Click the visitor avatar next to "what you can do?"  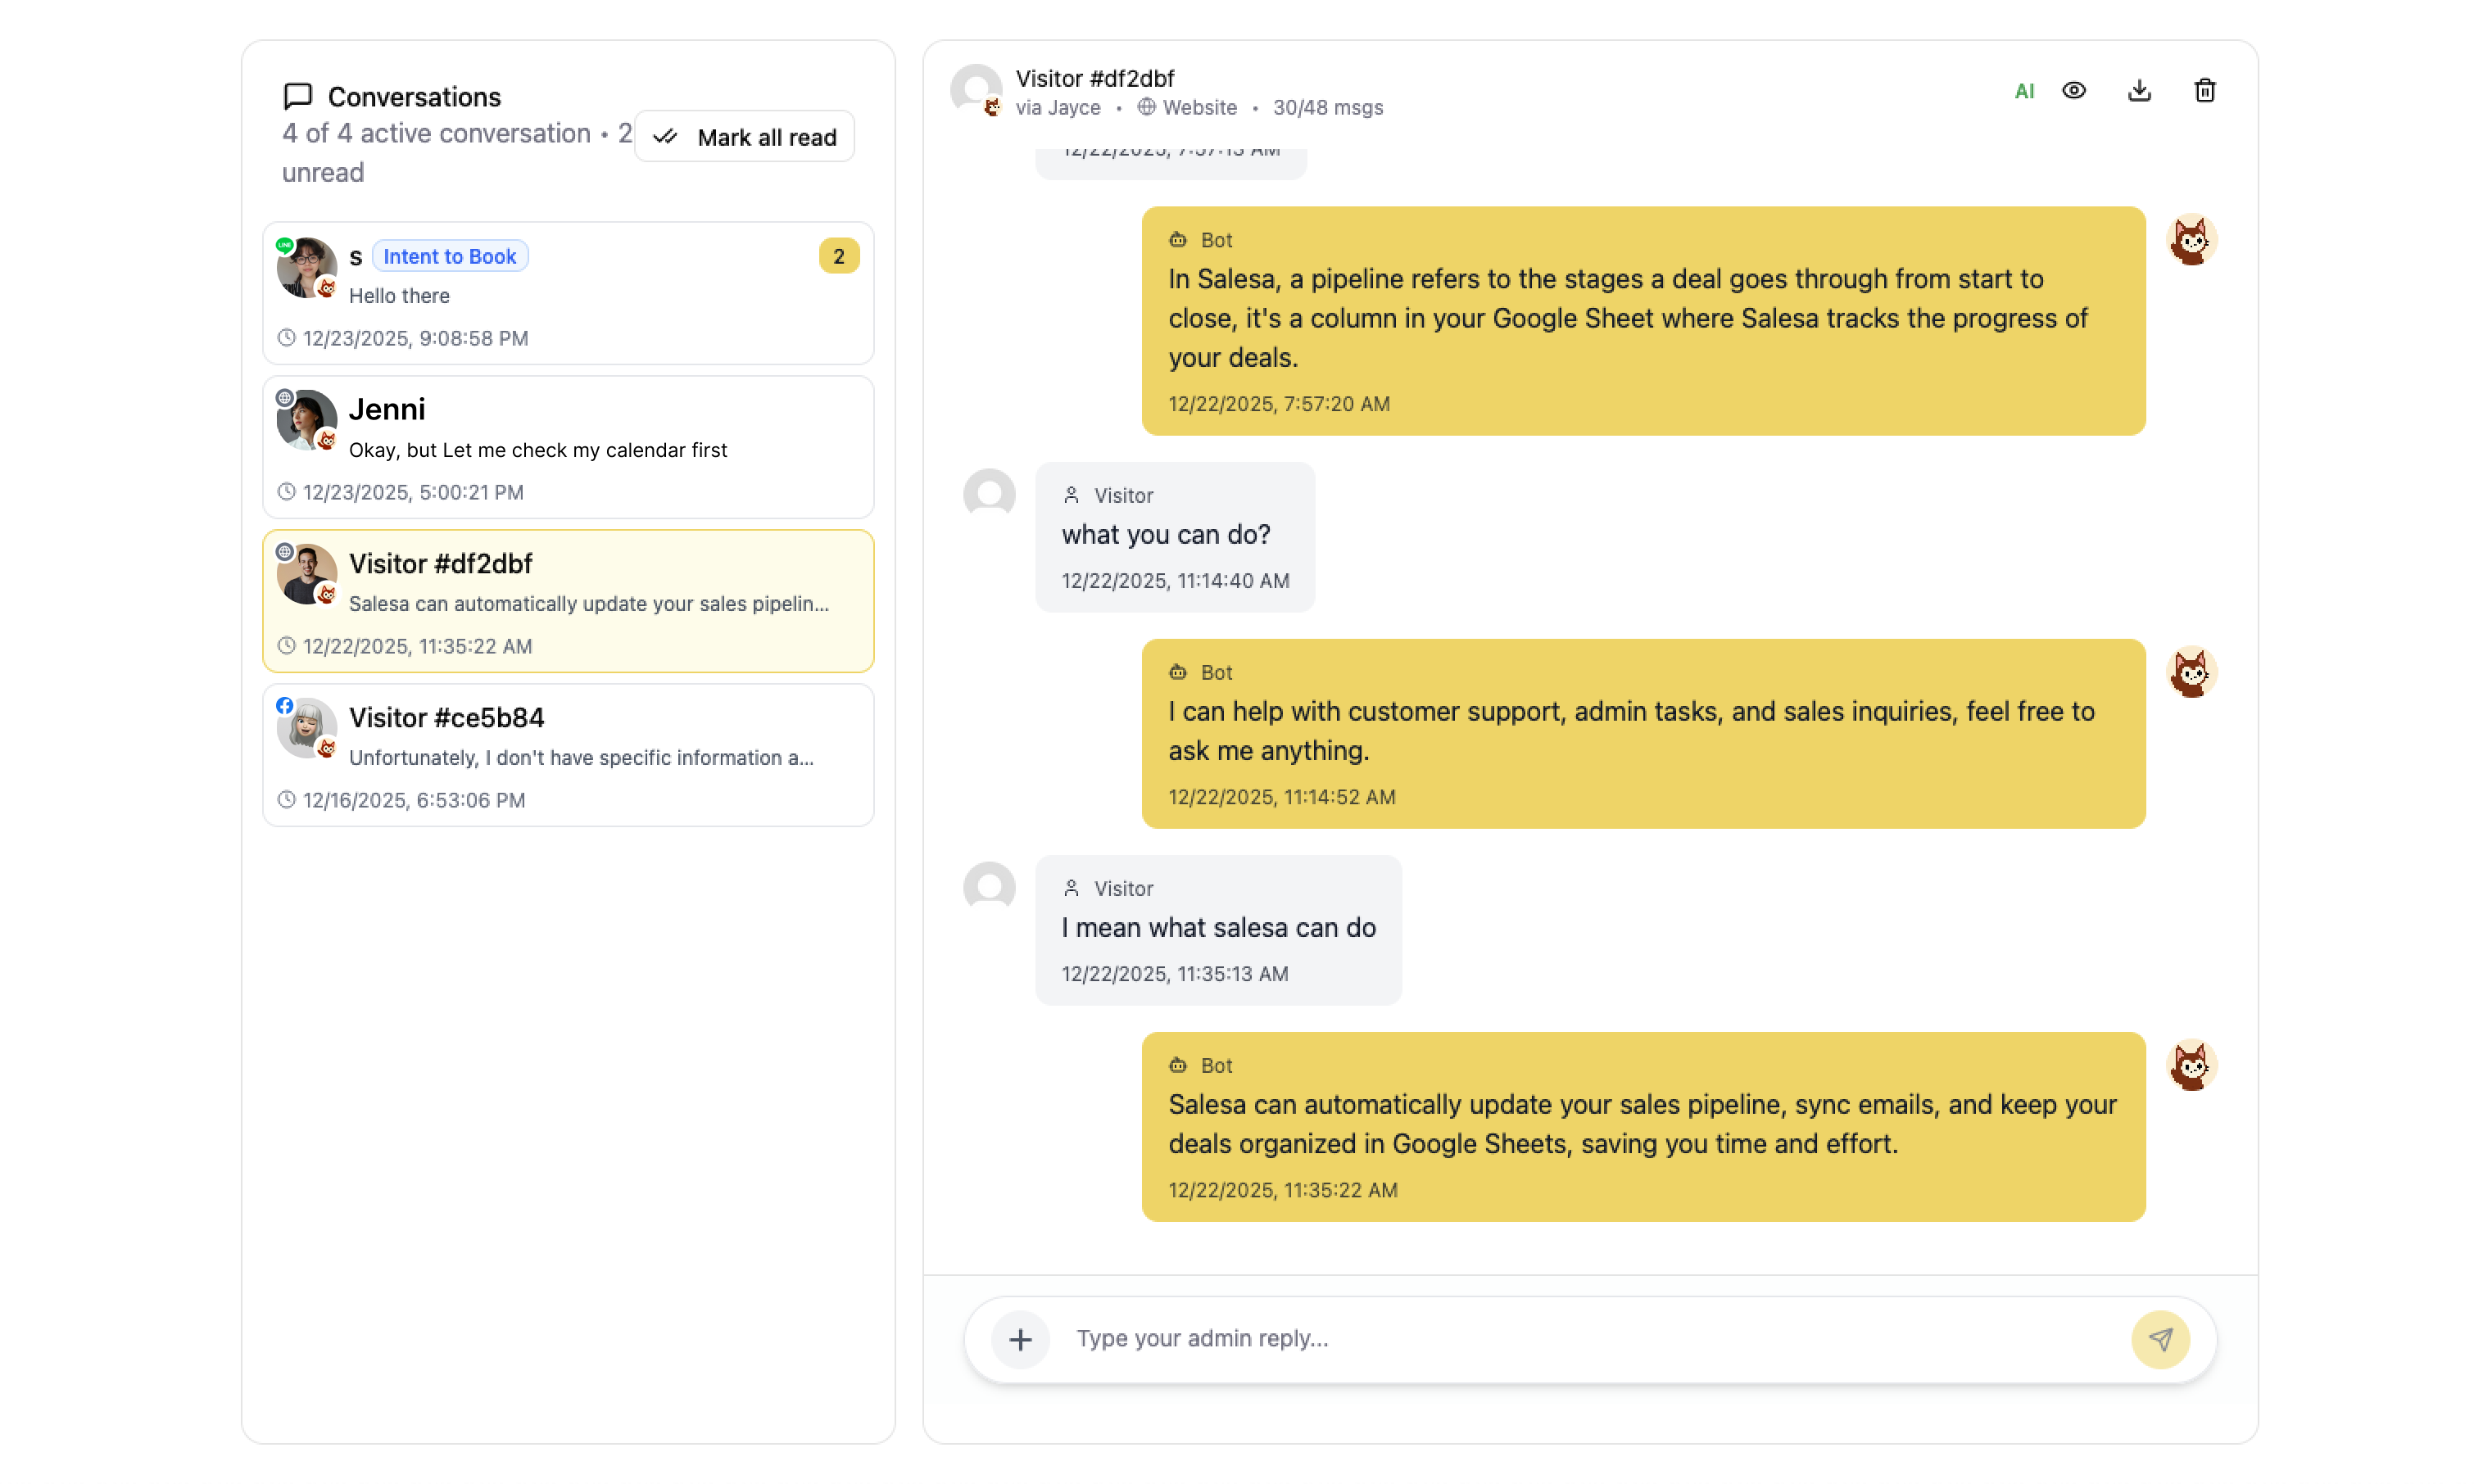click(x=989, y=494)
